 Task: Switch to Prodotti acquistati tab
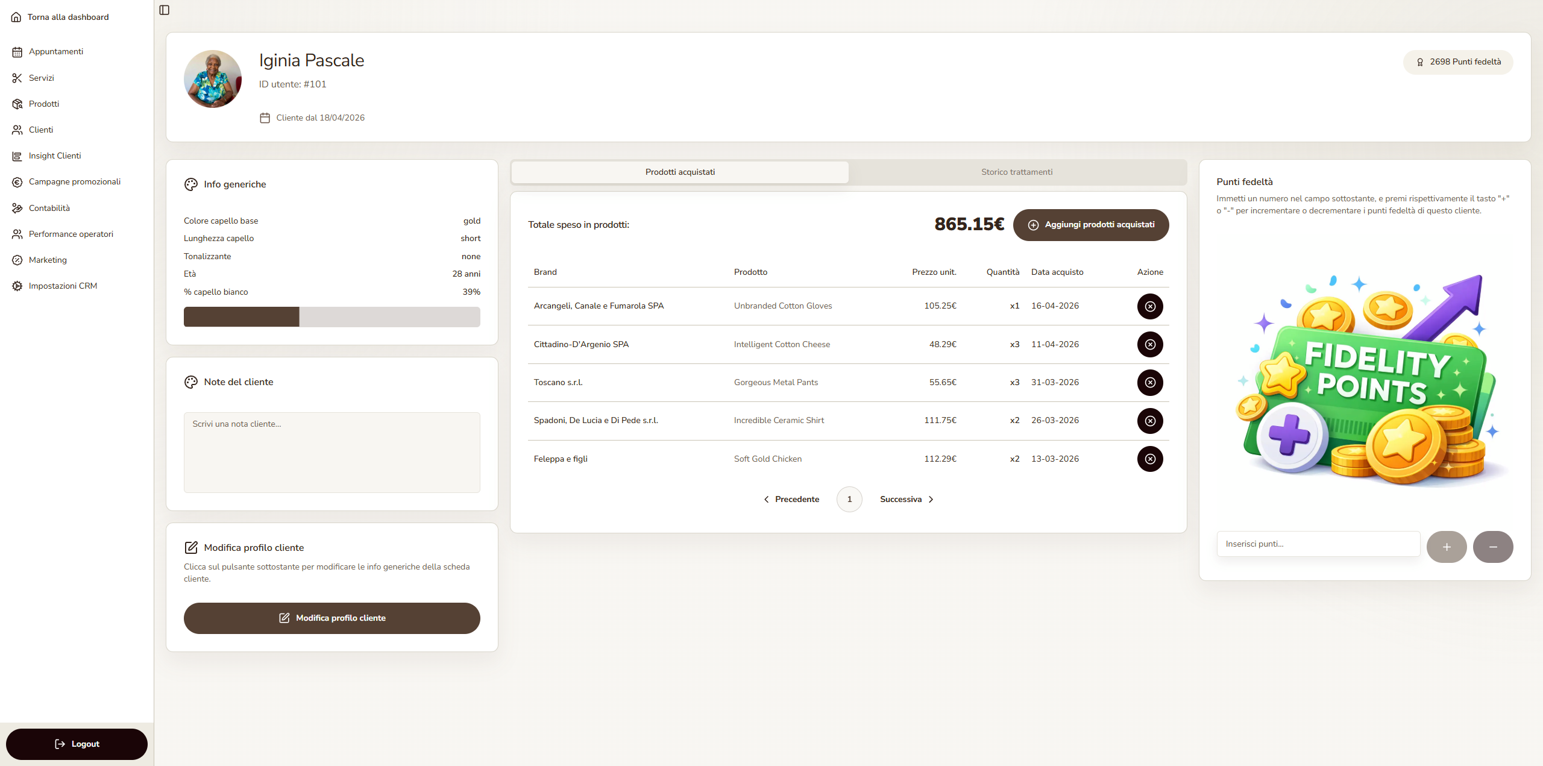[x=680, y=172]
